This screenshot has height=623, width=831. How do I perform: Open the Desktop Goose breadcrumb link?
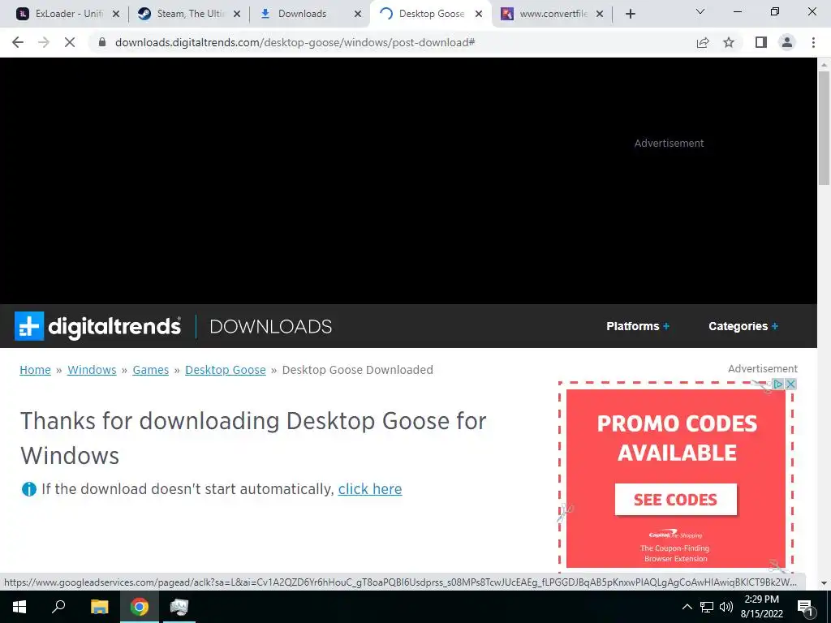tap(226, 370)
